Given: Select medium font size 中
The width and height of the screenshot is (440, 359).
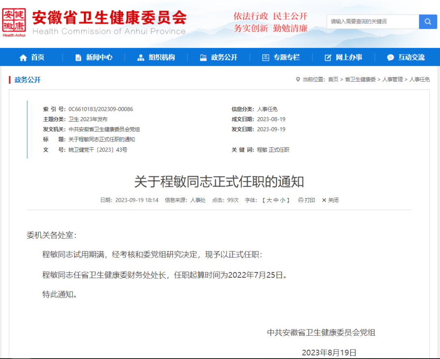Looking at the screenshot, I should click(x=277, y=200).
